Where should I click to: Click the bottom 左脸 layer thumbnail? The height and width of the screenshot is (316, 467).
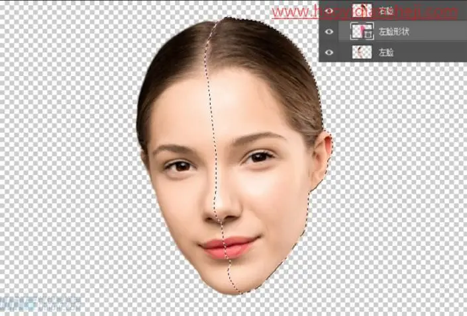[x=362, y=52]
